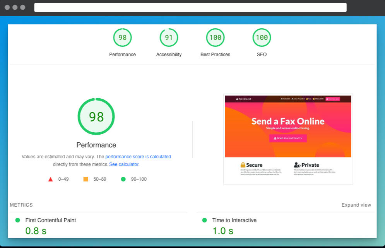Click the green dot beside First Contentful Paint

pos(17,220)
